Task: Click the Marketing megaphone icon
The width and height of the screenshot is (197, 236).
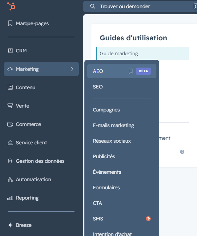Action: 10,69
